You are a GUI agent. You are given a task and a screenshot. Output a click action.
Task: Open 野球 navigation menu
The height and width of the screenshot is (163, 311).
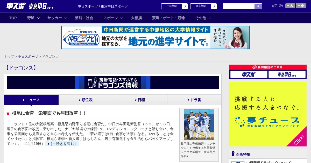point(31,18)
